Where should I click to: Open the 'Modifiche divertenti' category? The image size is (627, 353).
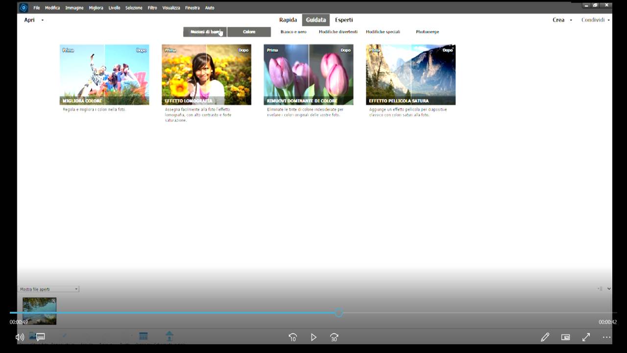tap(338, 32)
